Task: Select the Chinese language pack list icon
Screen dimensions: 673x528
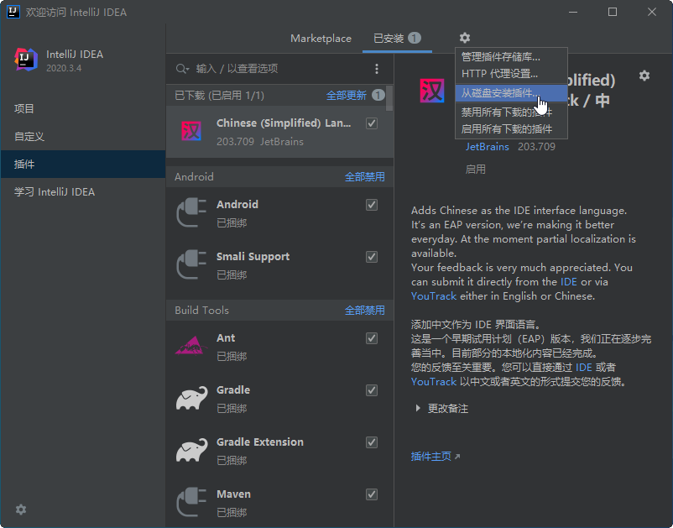Action: point(191,131)
